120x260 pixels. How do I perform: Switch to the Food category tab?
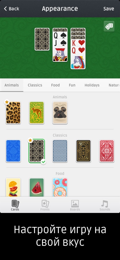[55, 85]
